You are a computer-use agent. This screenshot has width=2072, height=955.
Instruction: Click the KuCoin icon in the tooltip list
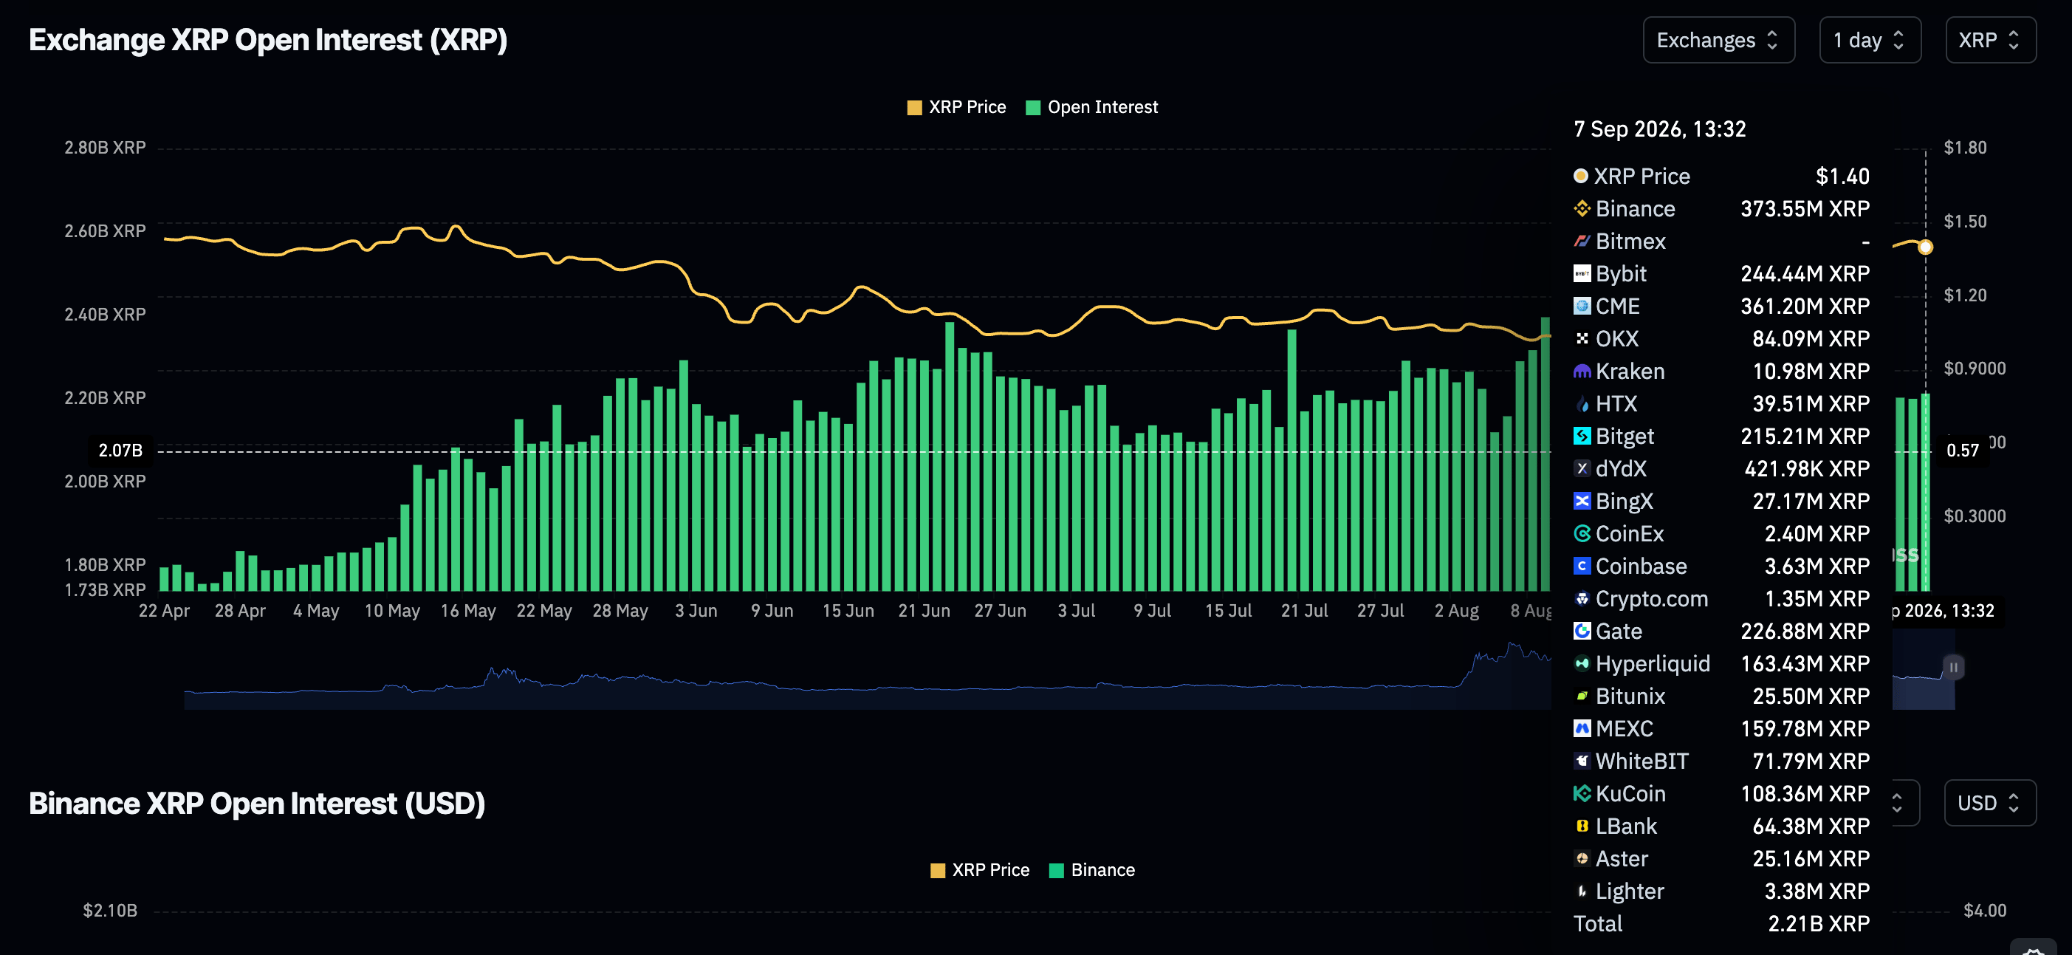[1582, 794]
